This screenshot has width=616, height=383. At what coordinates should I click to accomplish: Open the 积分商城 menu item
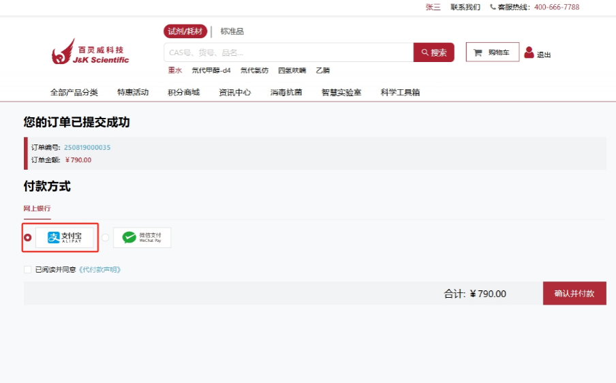184,93
